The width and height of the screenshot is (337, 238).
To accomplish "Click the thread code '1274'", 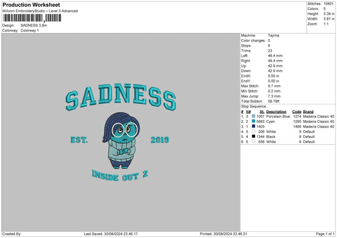I will pyautogui.click(x=297, y=116).
